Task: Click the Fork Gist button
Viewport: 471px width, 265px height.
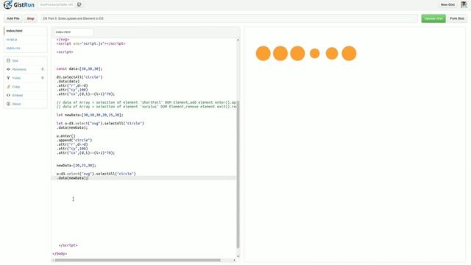Action: click(457, 18)
